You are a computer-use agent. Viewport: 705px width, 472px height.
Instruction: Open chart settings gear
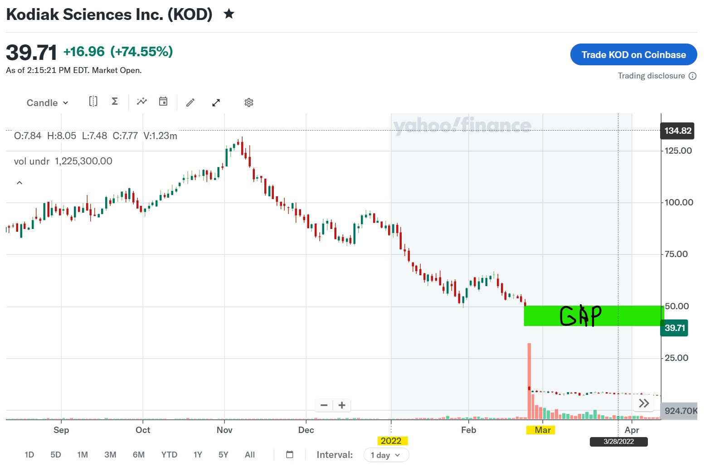(249, 102)
